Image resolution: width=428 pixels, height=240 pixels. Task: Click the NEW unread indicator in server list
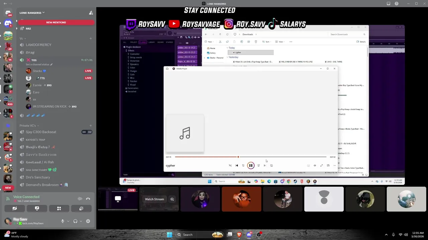point(8,188)
